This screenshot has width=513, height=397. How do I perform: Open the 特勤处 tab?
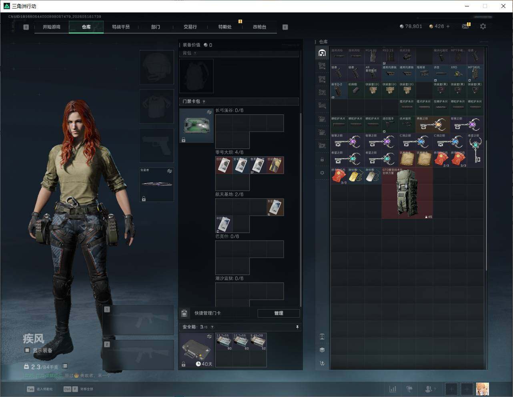(225, 27)
